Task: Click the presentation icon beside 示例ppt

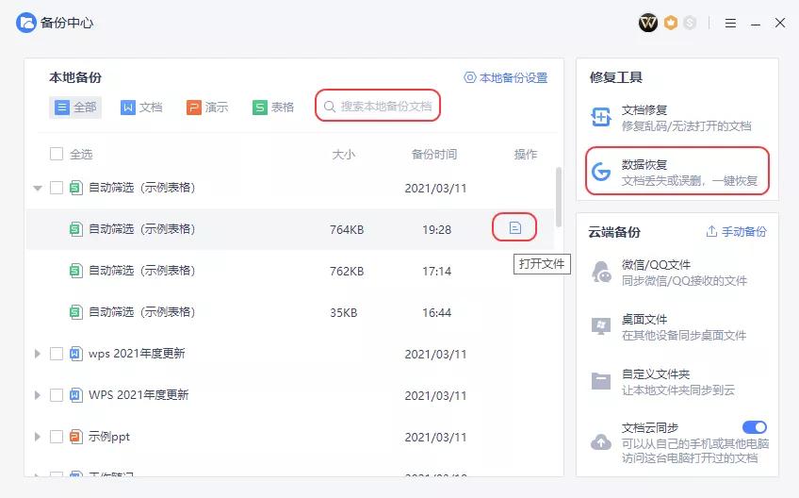Action: (75, 437)
